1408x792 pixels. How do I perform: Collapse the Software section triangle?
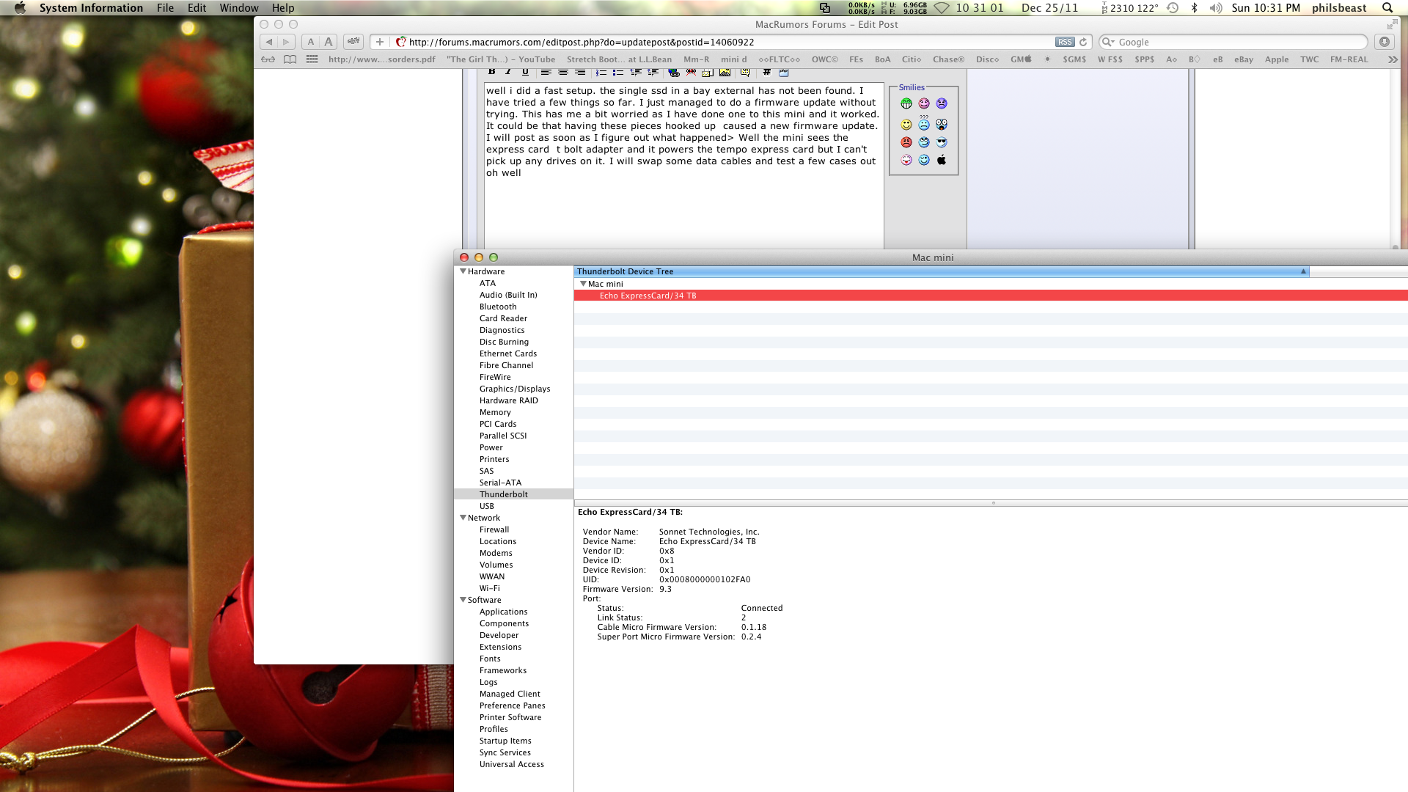click(x=463, y=600)
